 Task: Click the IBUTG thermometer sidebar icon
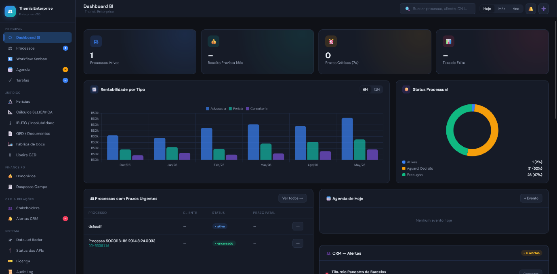point(10,123)
